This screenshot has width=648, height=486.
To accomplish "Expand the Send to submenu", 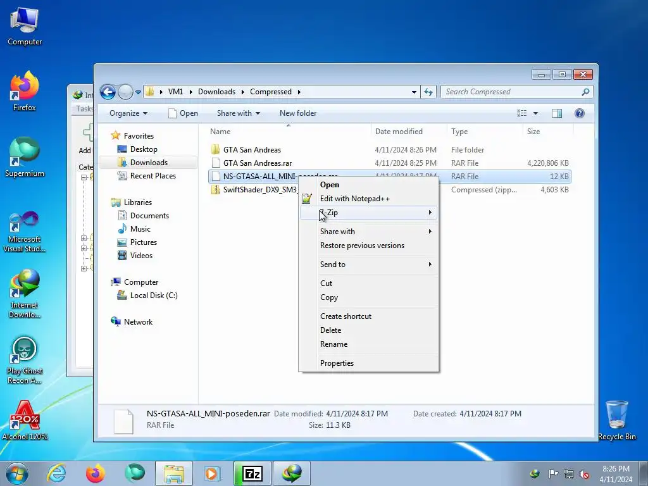I will coord(369,265).
